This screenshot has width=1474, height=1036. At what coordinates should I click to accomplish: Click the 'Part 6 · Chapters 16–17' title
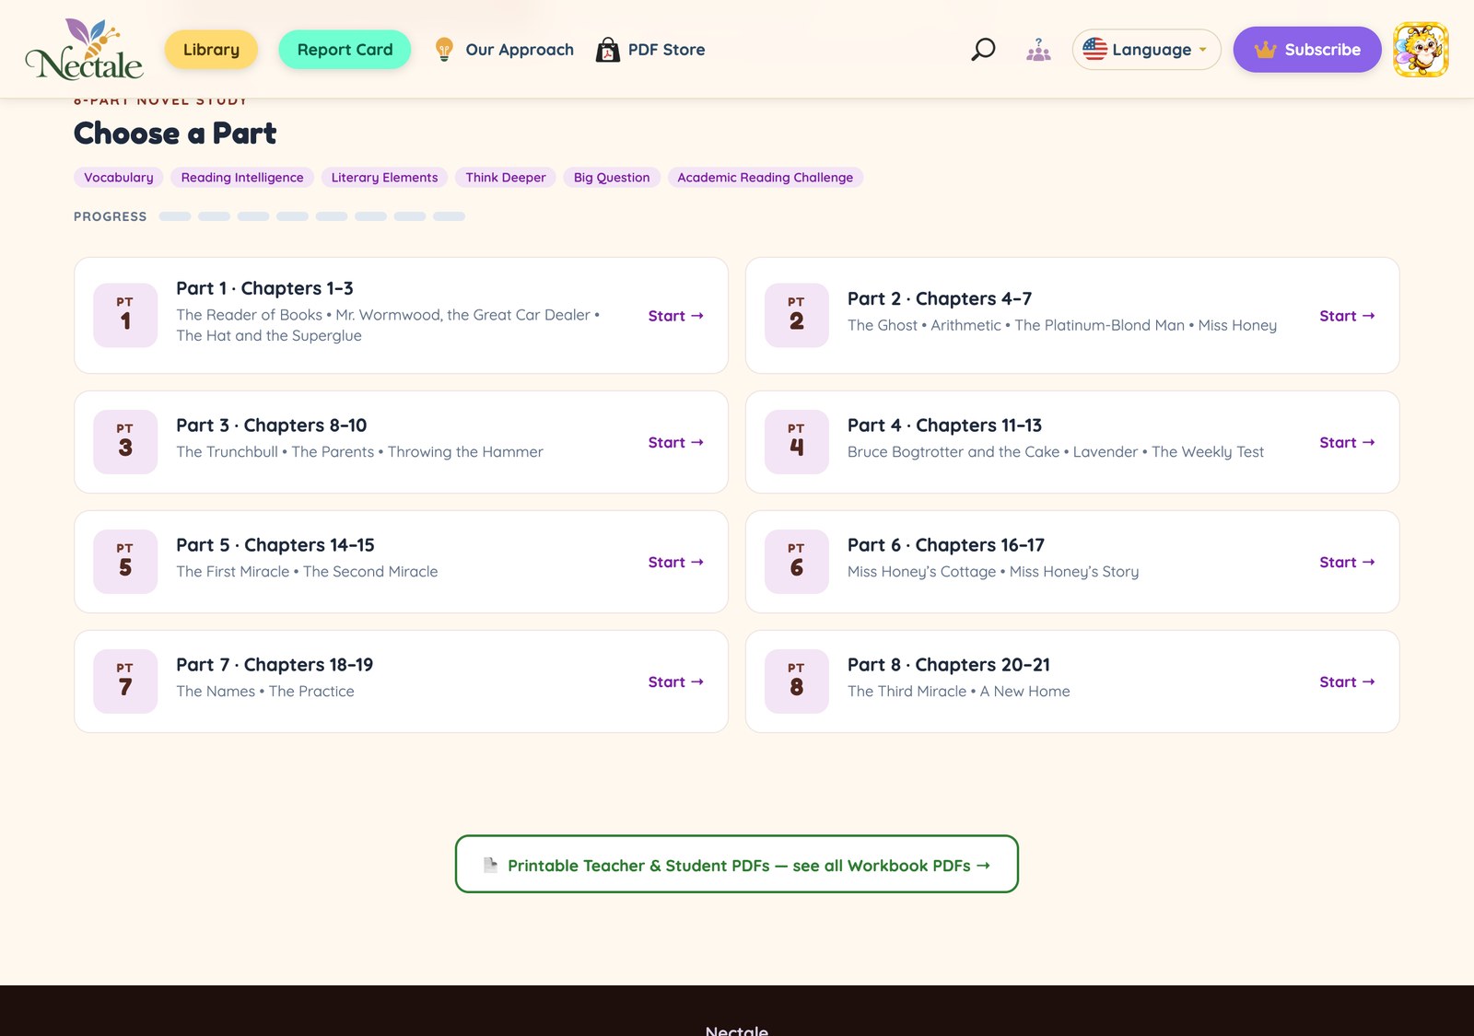pyautogui.click(x=946, y=545)
